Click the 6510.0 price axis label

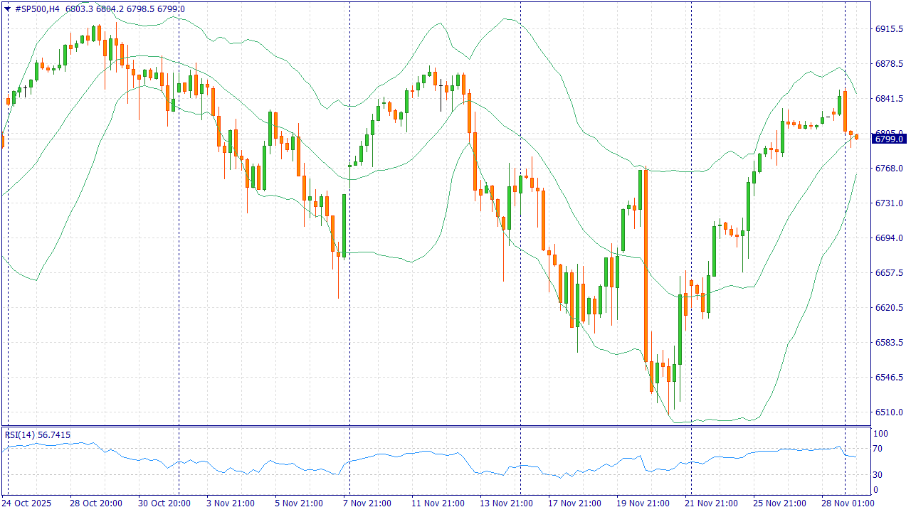[x=889, y=412]
